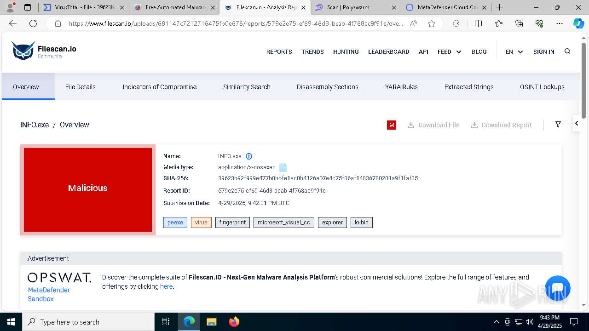
Task: Launch Firefox from taskbar
Action: click(x=234, y=322)
